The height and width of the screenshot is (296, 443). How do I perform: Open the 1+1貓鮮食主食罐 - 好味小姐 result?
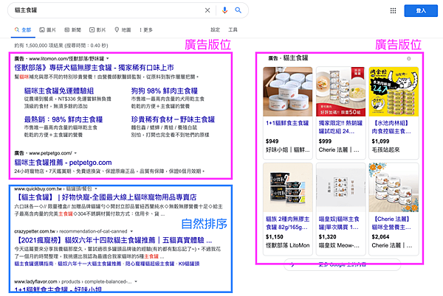[x=58, y=290]
